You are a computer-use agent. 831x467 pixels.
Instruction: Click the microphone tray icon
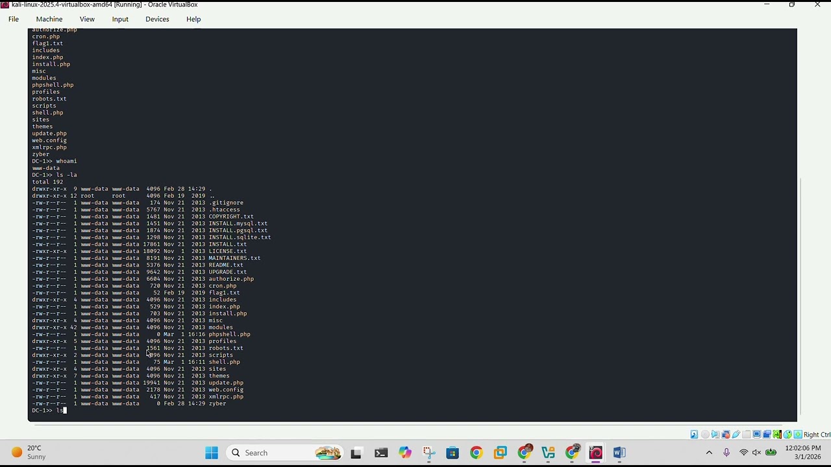coord(726,453)
